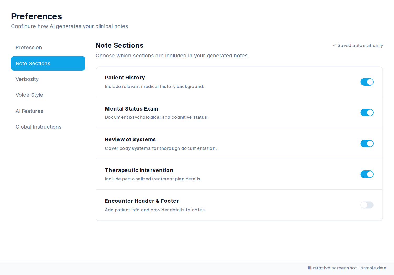Screen dimensions: 394x275
Task: Switch to the AI Features tab
Action: 48,111
